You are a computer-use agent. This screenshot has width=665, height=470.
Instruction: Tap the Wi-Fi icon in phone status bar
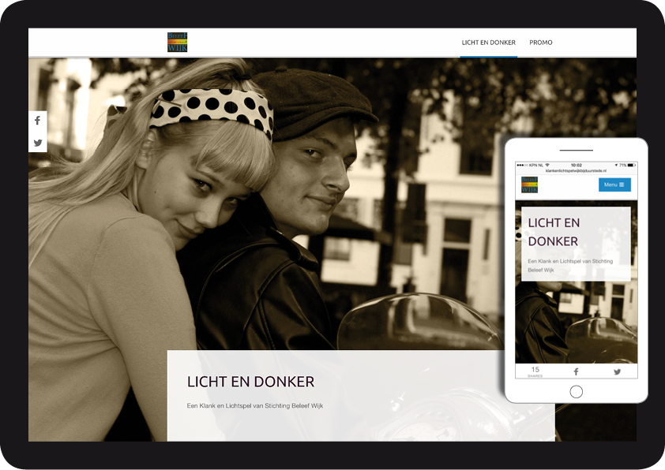click(547, 165)
